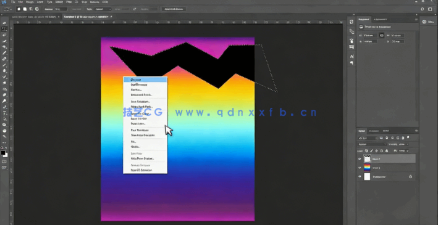This screenshot has width=438, height=225.
Task: Hide the rainbow gradient layer
Action: tap(360, 168)
